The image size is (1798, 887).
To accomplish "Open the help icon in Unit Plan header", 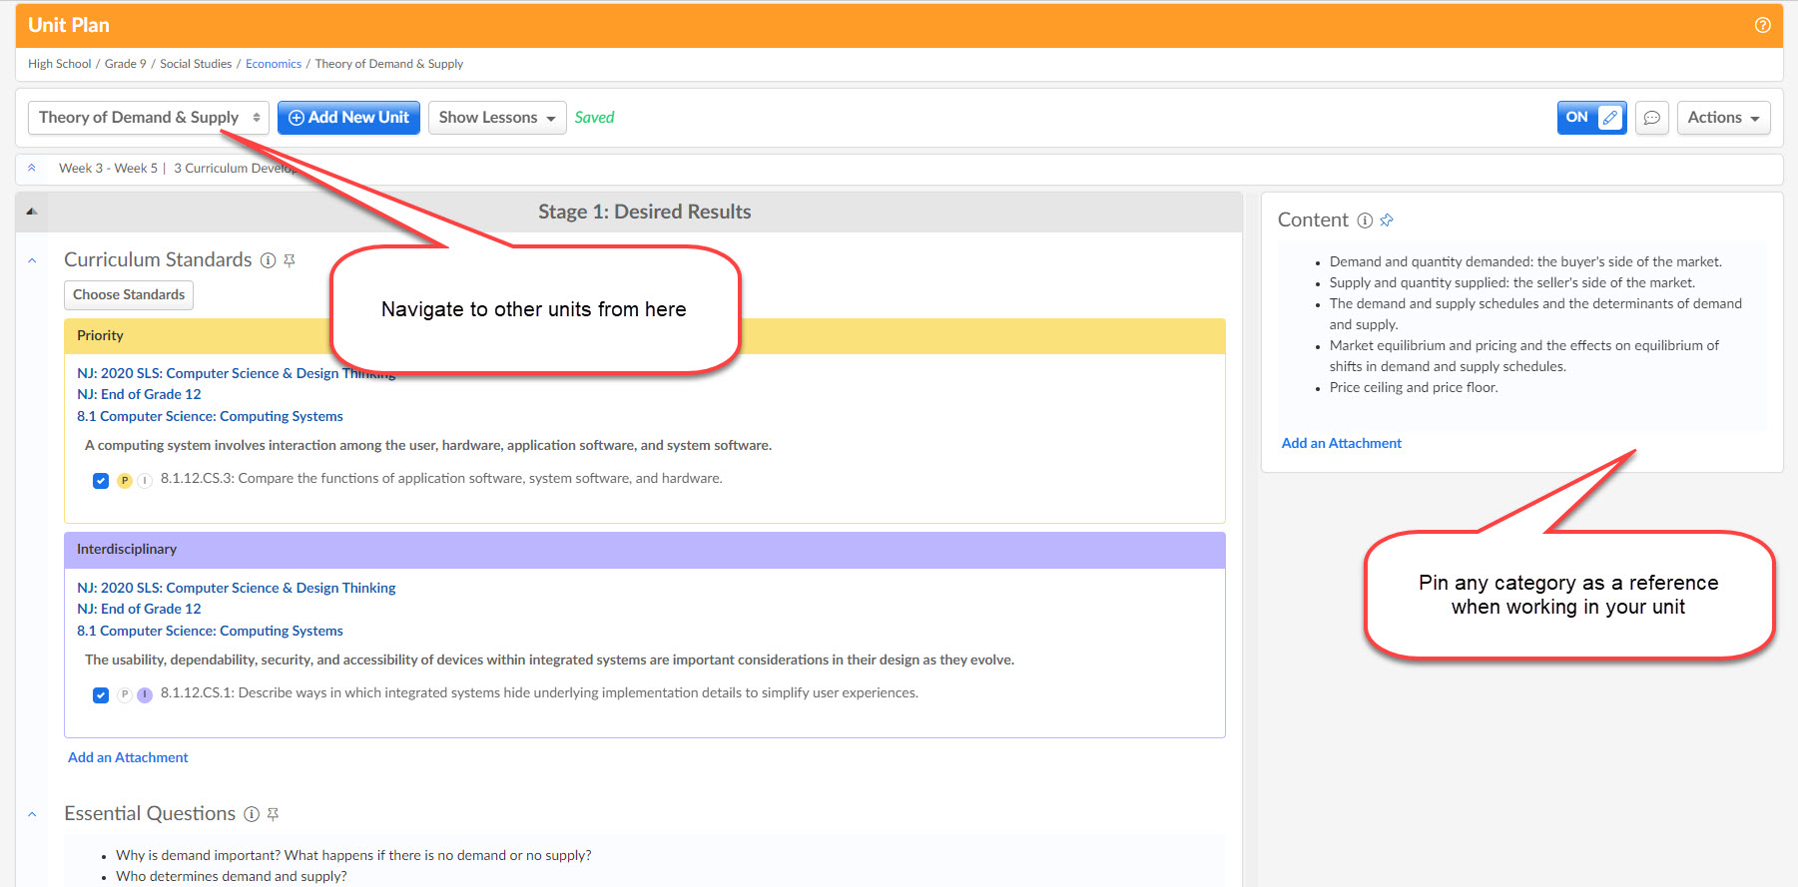I will pyautogui.click(x=1762, y=25).
